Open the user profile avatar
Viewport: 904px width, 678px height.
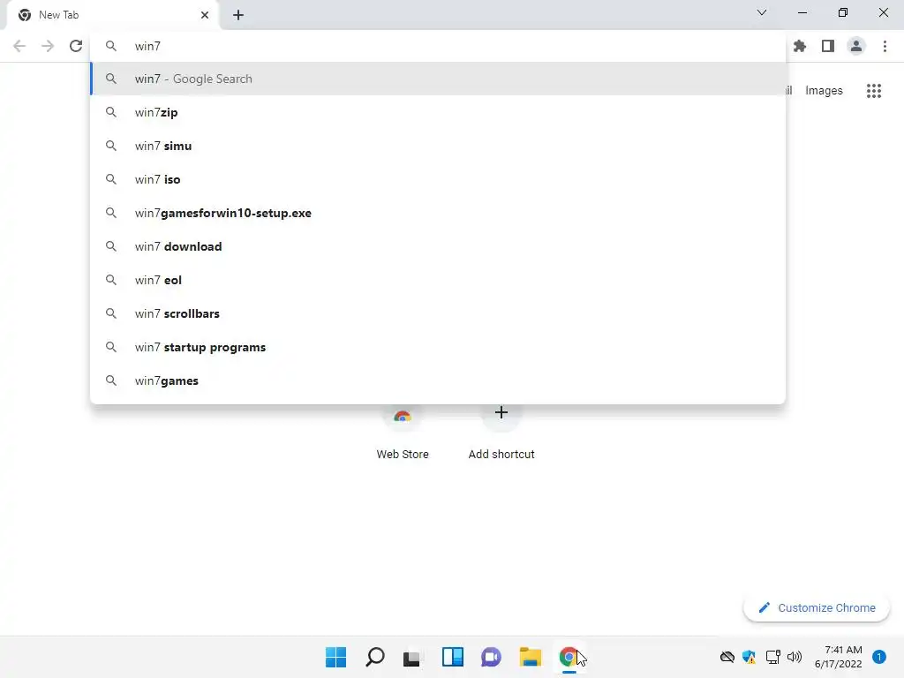click(856, 46)
